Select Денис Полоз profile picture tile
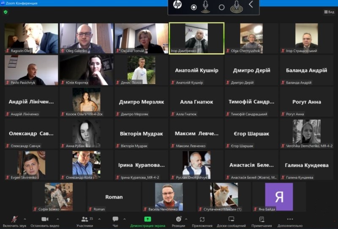Screen dimensions: 338x229 point(142,70)
